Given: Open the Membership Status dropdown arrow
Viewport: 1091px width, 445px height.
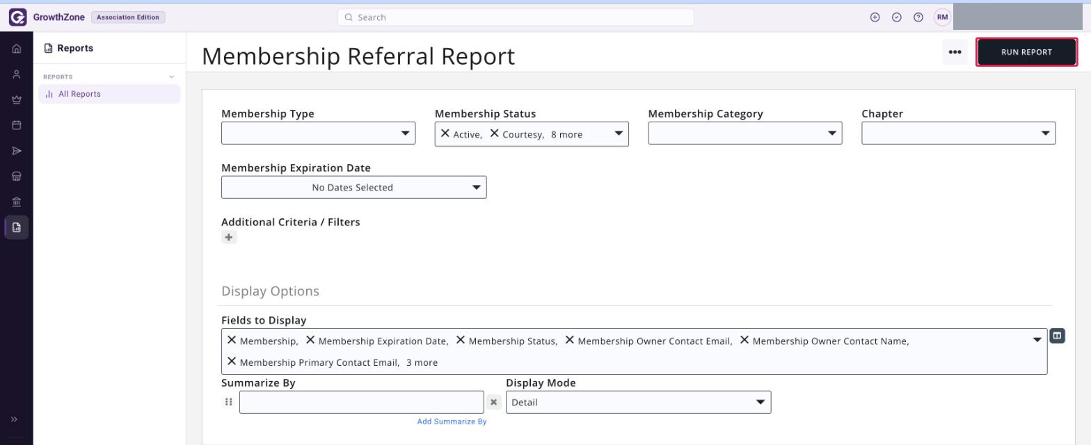Looking at the screenshot, I should point(618,133).
